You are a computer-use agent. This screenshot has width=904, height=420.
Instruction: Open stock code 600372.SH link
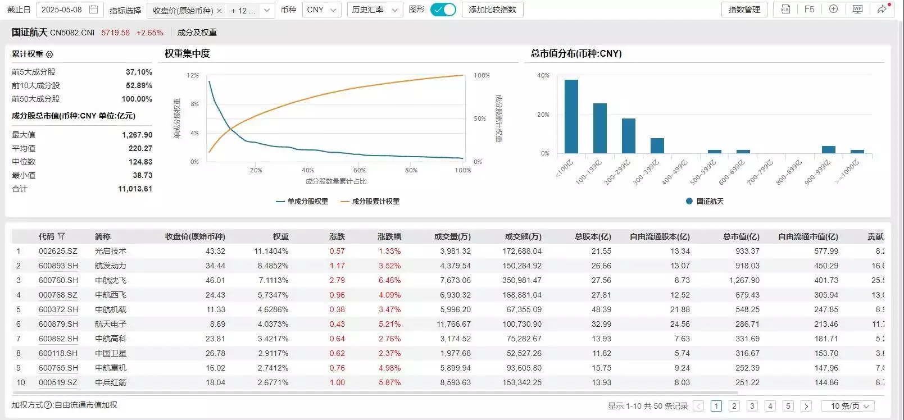(x=58, y=309)
